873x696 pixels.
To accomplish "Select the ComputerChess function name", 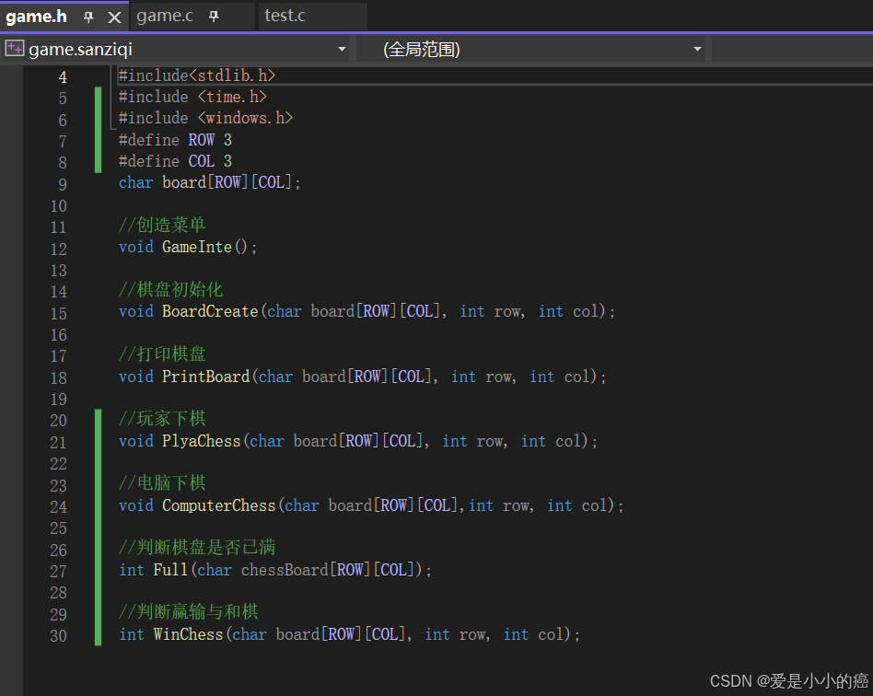I will point(218,505).
